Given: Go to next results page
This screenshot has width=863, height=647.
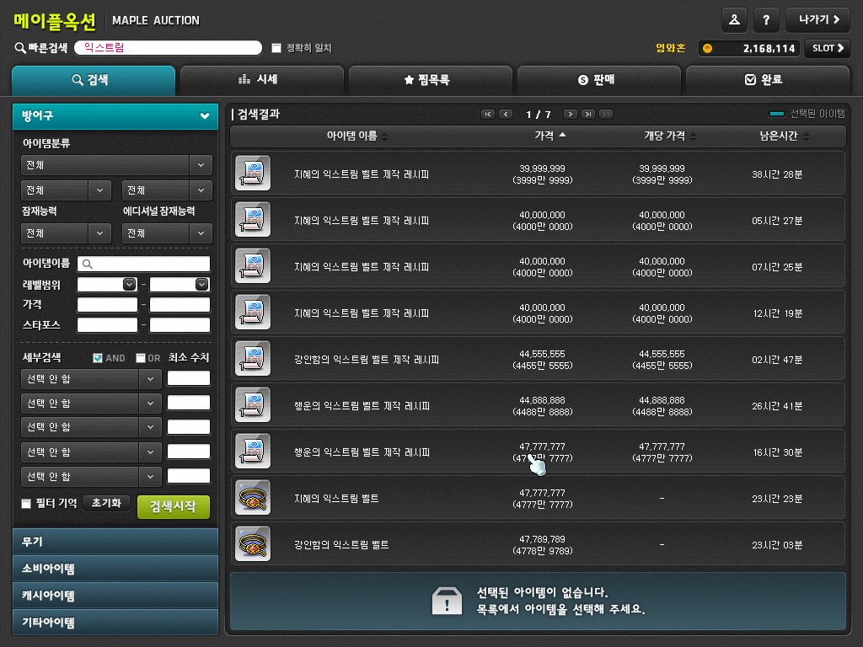Looking at the screenshot, I should [x=571, y=114].
